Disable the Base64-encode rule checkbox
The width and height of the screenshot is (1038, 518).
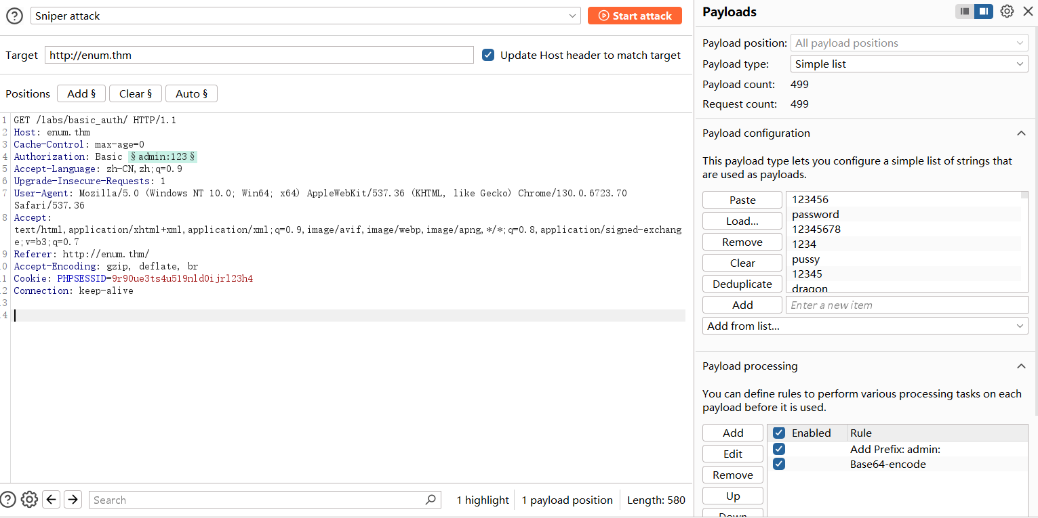coord(779,464)
